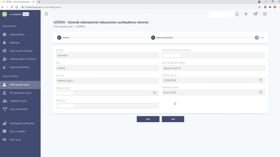Click the user profile icon in header
The width and height of the screenshot is (280, 157).
tap(237, 14)
